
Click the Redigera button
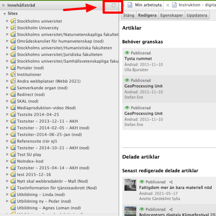(147, 15)
